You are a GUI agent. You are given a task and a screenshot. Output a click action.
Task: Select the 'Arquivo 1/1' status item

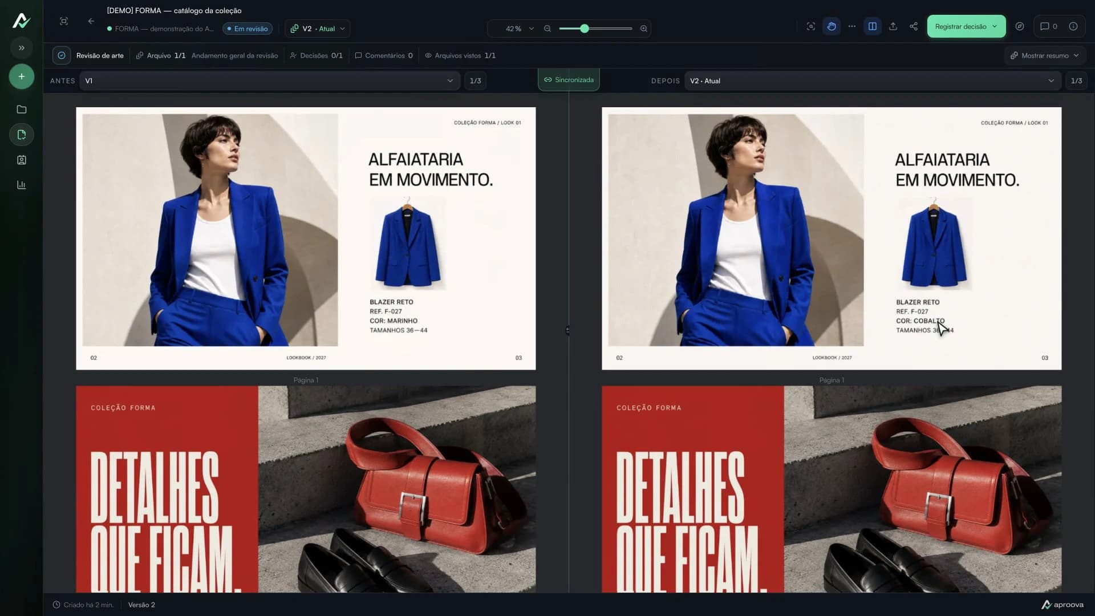tap(161, 55)
